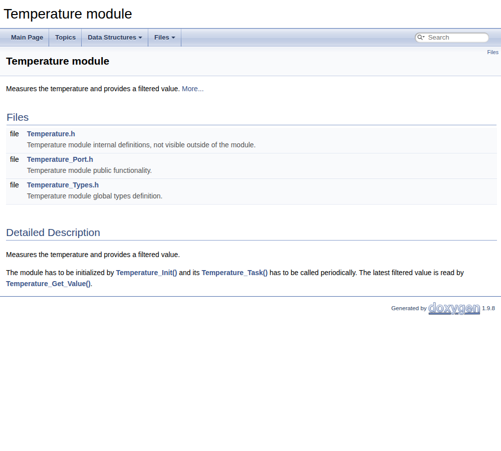501x451 pixels.
Task: Jump to Files via top-right link
Action: [x=492, y=52]
